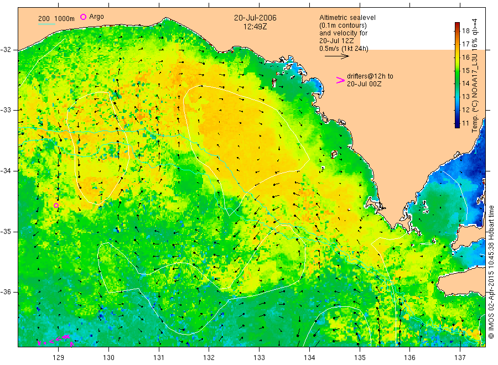Click the 'drifters@12h to' label
This screenshot has width=498, height=365.
click(370, 76)
